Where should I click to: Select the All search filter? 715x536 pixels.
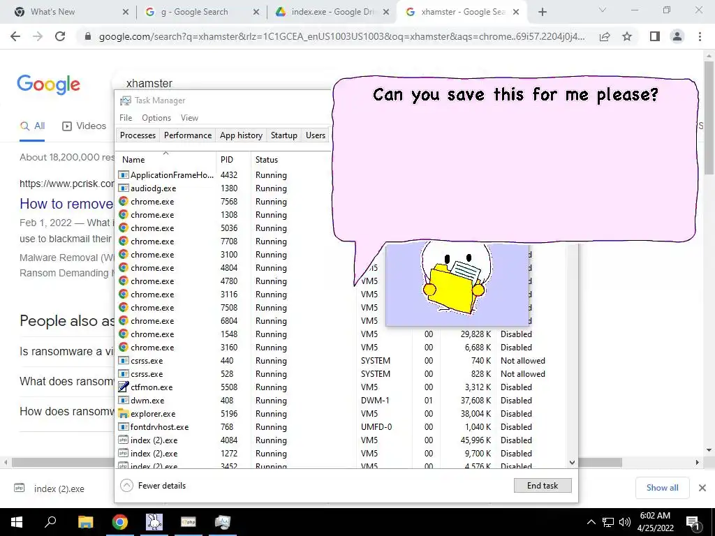point(32,126)
